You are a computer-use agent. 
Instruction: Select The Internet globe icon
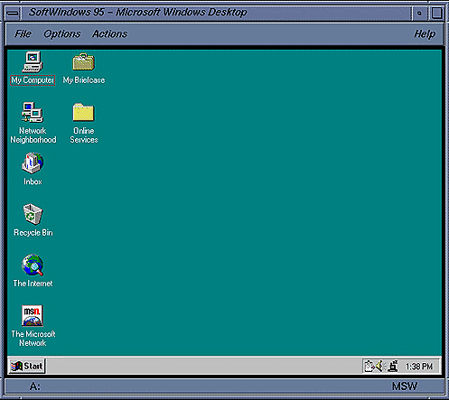click(x=33, y=265)
